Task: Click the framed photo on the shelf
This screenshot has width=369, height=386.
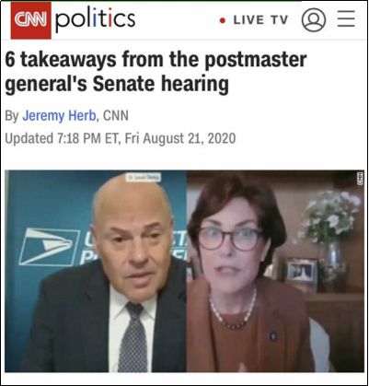Action: click(302, 271)
